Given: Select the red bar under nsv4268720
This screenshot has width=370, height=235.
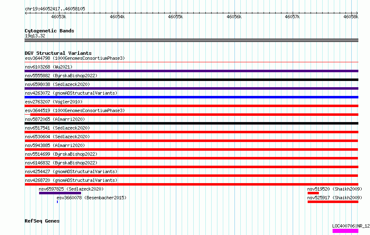Looking at the screenshot, I should 191,184.
